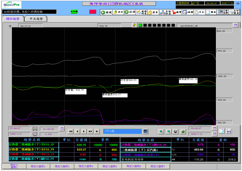Viewport: 242px width, 171px height.
Task: Switch to the 开关趋势 tab
Action: [35, 18]
